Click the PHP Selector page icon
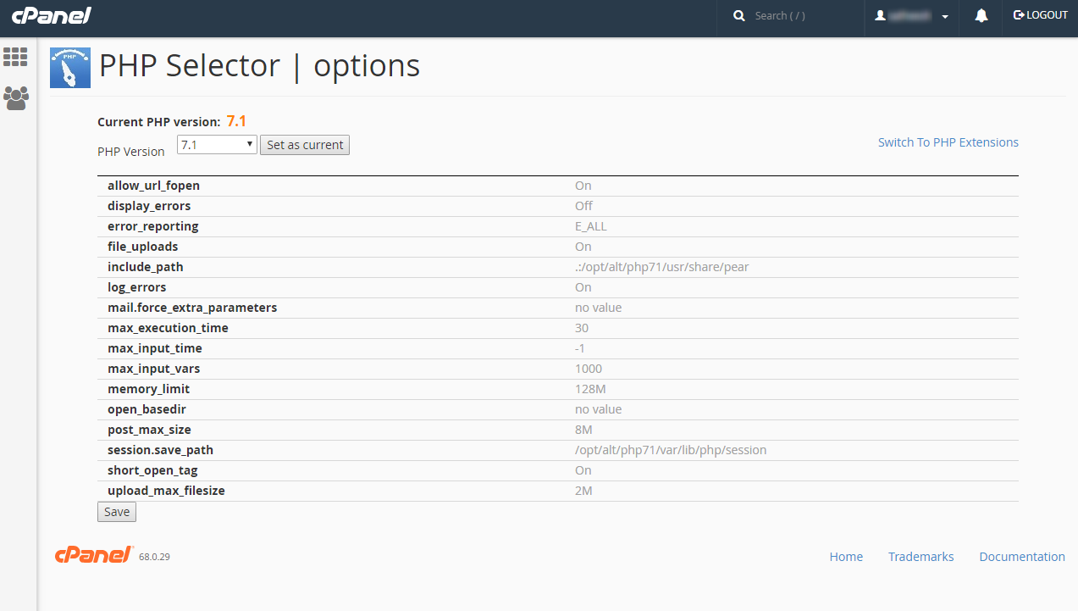This screenshot has height=611, width=1078. click(x=70, y=68)
